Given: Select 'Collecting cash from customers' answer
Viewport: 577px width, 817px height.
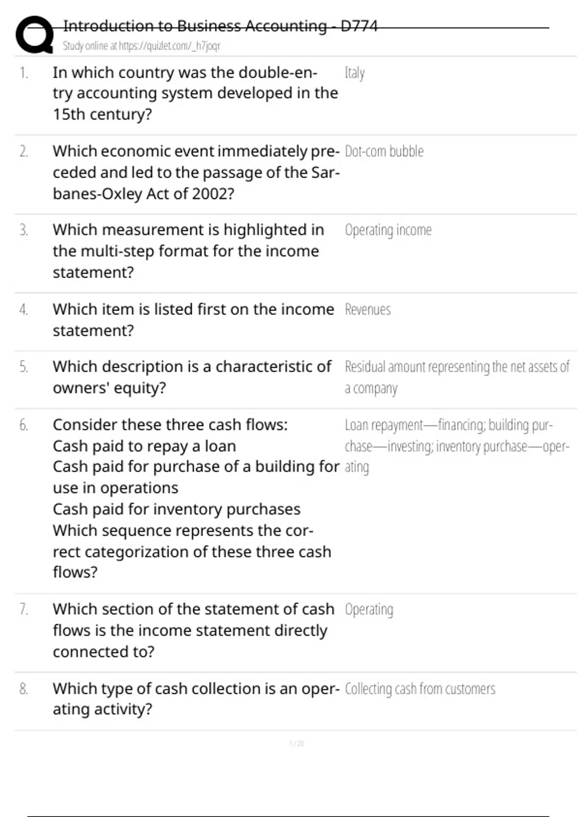Looking at the screenshot, I should (x=420, y=689).
